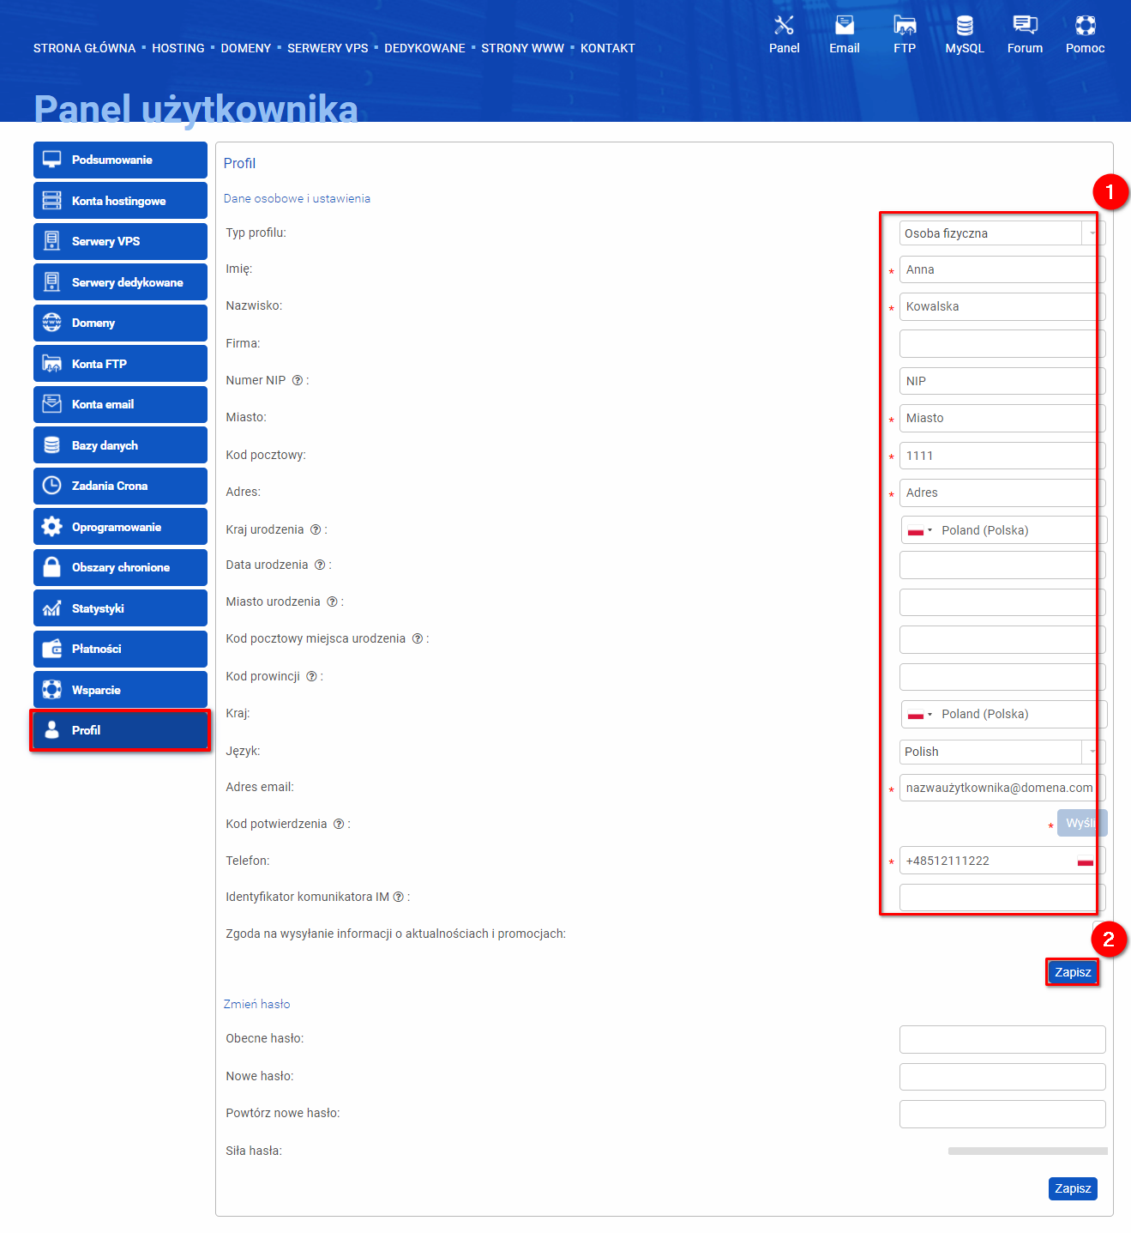
Task: Click the Statystyki chart icon
Action: click(x=52, y=608)
